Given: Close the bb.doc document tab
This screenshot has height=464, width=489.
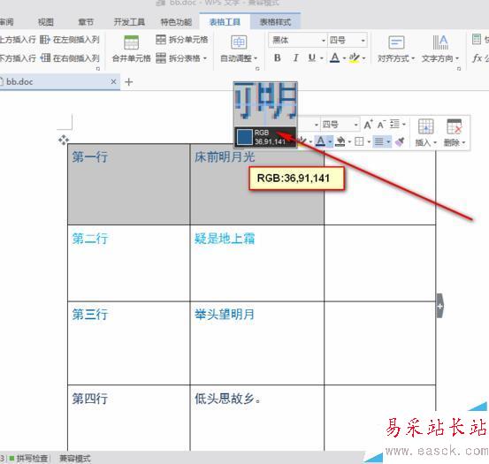Looking at the screenshot, I should [x=113, y=81].
